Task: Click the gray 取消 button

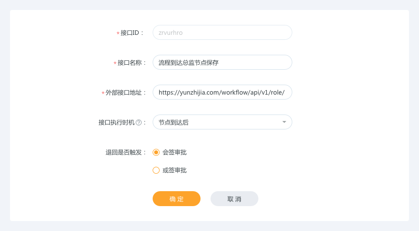Action: click(234, 199)
